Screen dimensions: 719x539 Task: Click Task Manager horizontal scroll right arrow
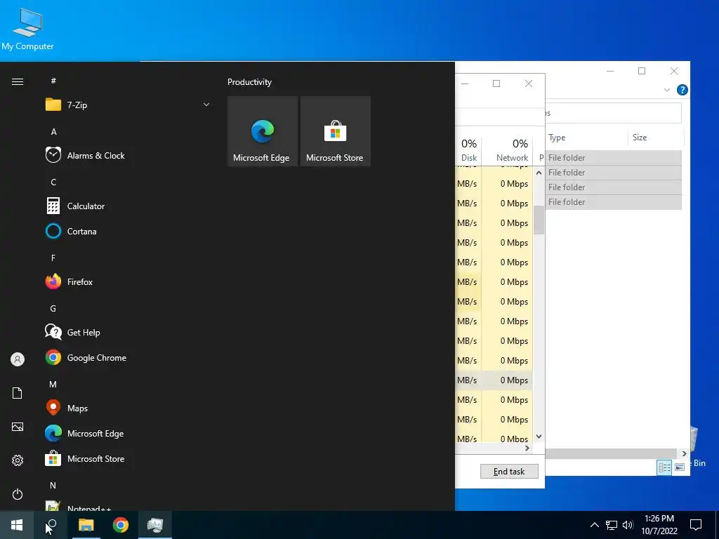point(527,448)
